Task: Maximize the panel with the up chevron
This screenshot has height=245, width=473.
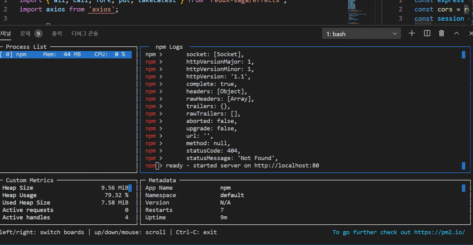Action: (x=456, y=33)
